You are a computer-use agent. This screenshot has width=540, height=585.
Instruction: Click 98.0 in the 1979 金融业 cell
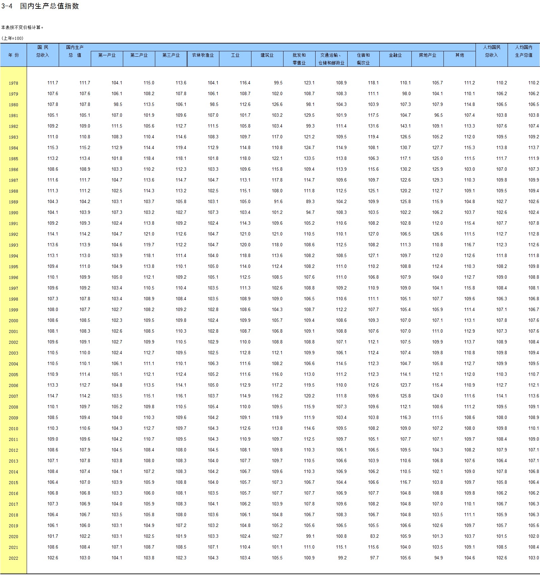click(406, 94)
